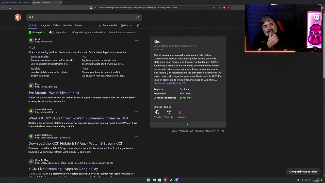The width and height of the screenshot is (325, 183).
Task: Open the Davooxeneize sitelink
Action: pyautogui.click(x=40, y=57)
